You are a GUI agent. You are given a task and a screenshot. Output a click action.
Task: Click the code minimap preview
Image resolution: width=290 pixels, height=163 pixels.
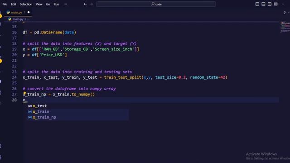point(285,27)
